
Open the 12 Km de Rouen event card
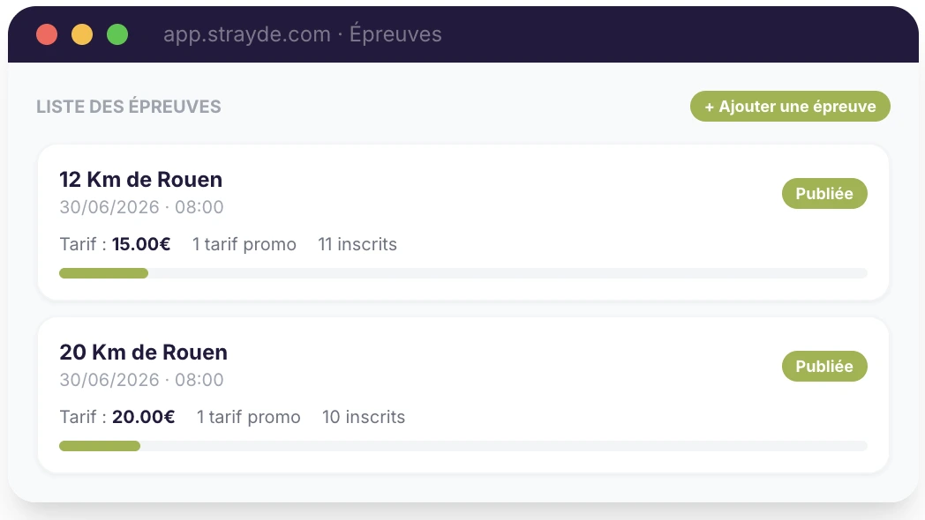coord(140,179)
